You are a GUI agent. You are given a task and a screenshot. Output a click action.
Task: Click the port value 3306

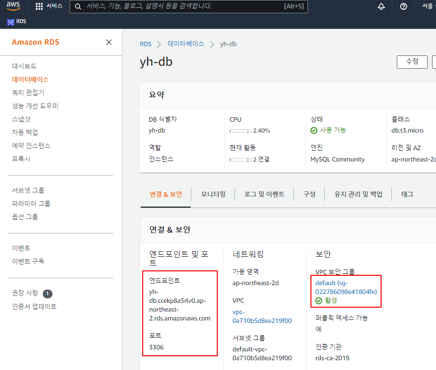[156, 347]
